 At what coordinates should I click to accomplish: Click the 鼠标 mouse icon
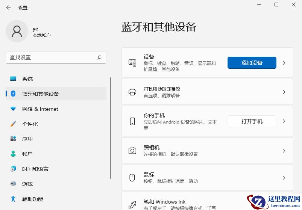[x=132, y=178]
